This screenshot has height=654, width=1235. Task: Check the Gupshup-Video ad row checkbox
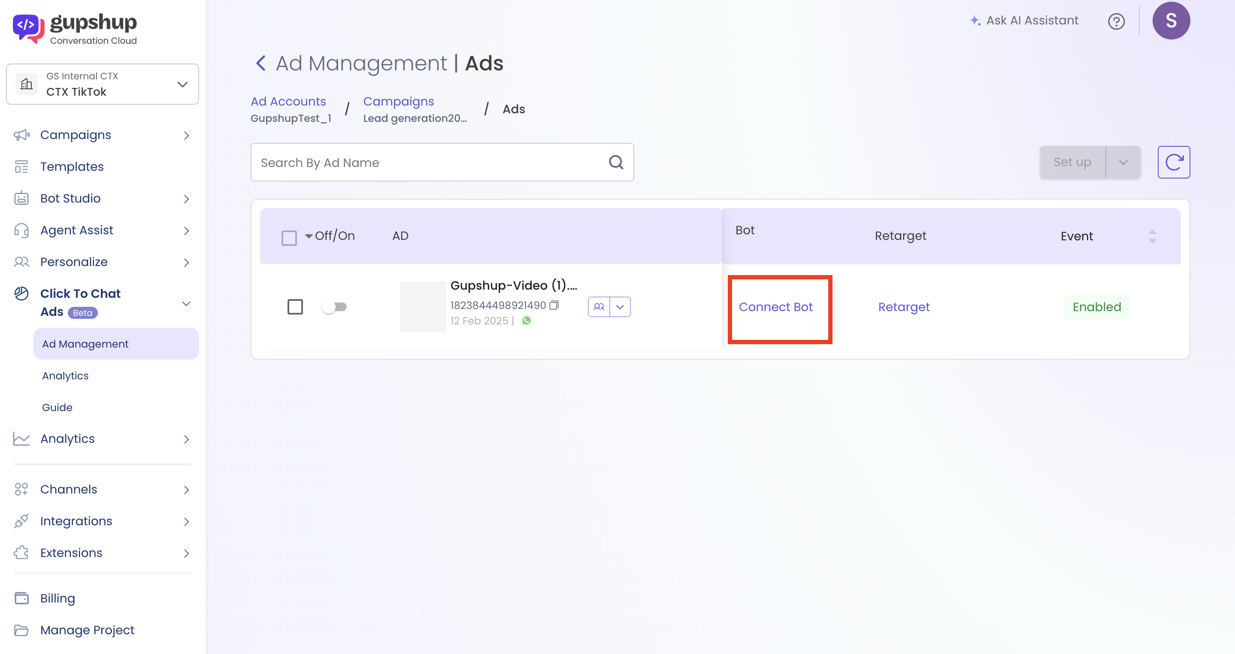pos(295,307)
